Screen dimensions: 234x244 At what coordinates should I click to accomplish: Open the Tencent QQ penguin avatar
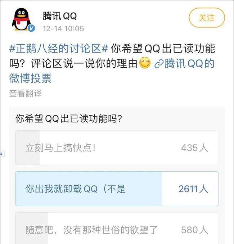tap(22, 19)
